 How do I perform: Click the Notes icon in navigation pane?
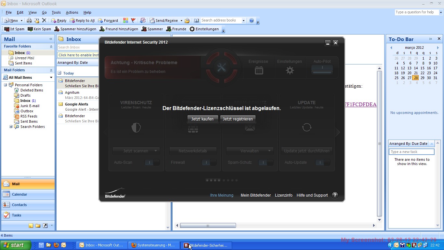click(x=31, y=226)
